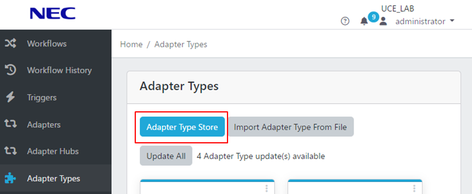The width and height of the screenshot is (472, 194).
Task: Open second adapter card's three-dot menu
Action: [414, 188]
